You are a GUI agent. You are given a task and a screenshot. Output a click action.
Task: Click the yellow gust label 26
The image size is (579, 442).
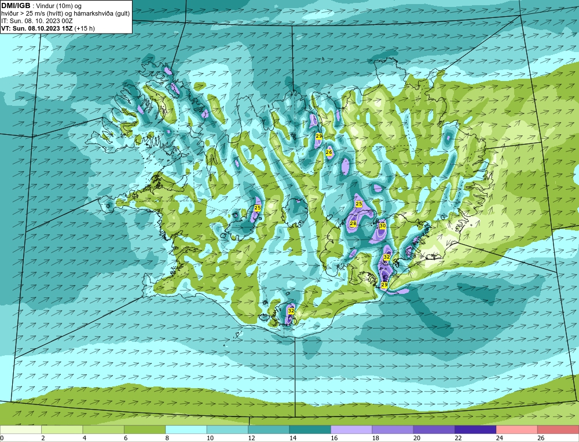point(329,152)
